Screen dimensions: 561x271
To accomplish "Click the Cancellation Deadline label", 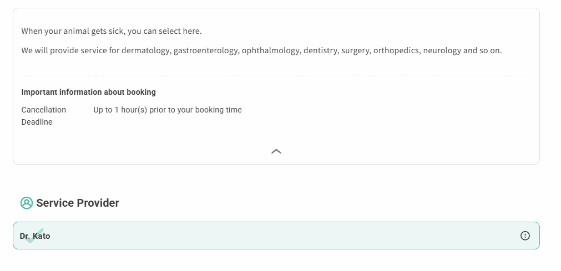I will tap(44, 116).
